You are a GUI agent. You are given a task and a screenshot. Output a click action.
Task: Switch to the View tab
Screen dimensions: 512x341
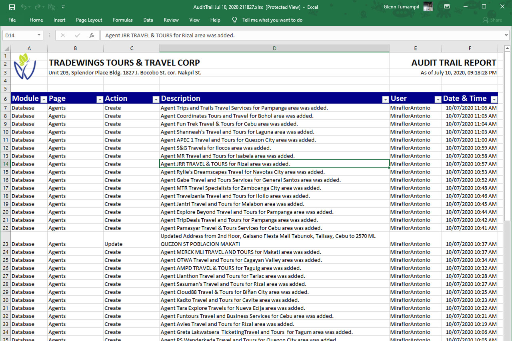pyautogui.click(x=194, y=20)
